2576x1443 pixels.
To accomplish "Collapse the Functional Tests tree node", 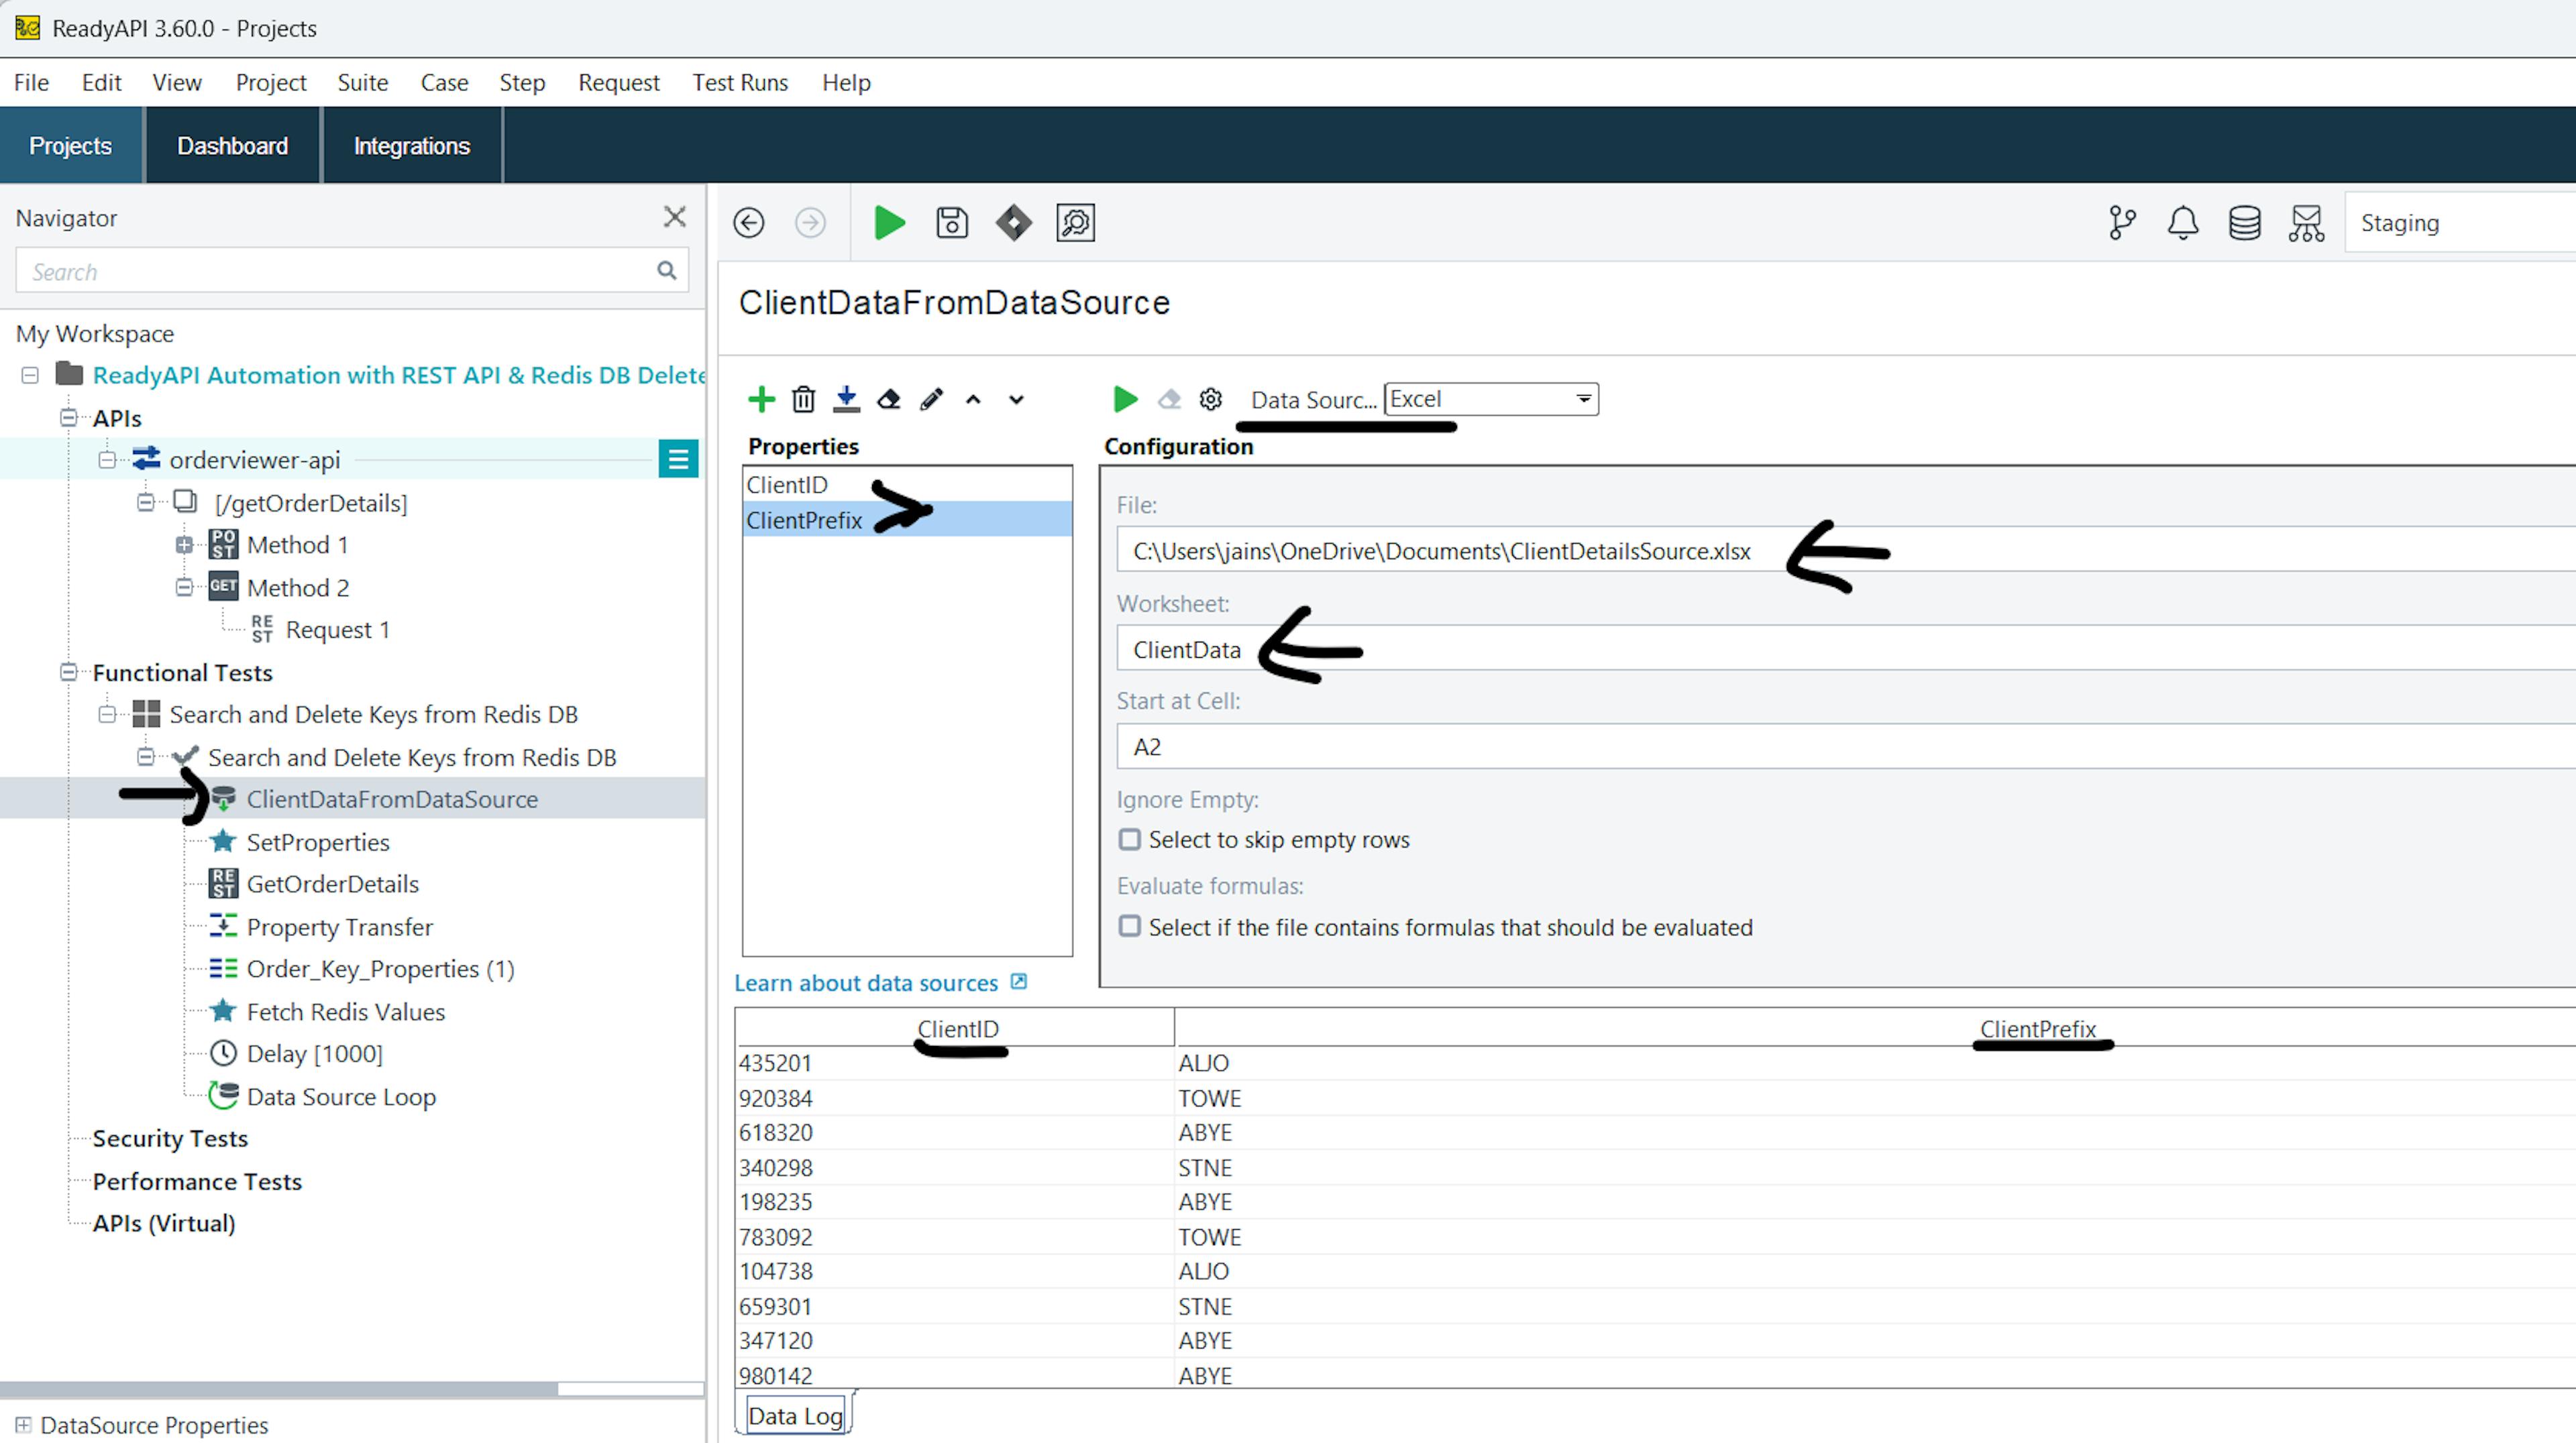I will 69,673.
